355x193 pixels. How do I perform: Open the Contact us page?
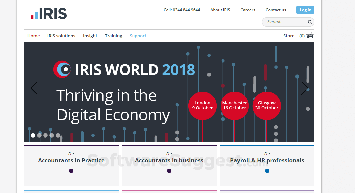[276, 10]
